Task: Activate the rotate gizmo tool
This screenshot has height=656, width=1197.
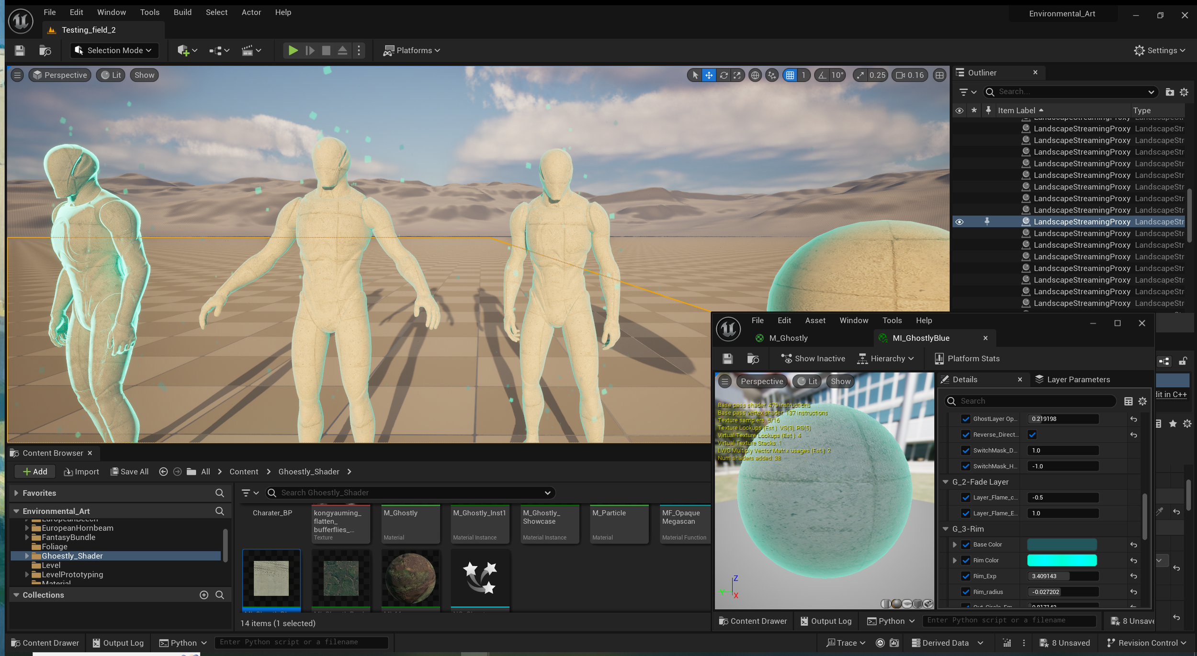Action: (723, 75)
